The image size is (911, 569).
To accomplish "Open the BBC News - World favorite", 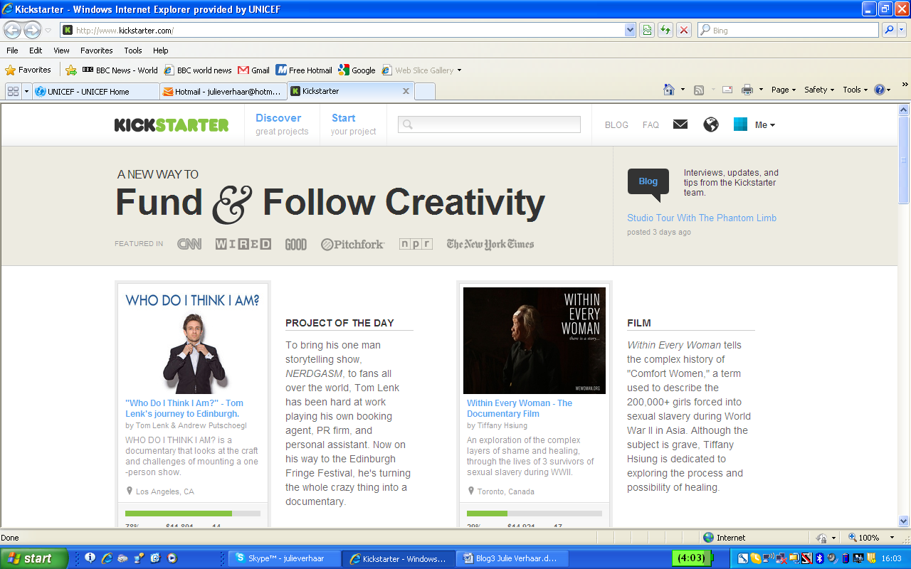I will 120,70.
